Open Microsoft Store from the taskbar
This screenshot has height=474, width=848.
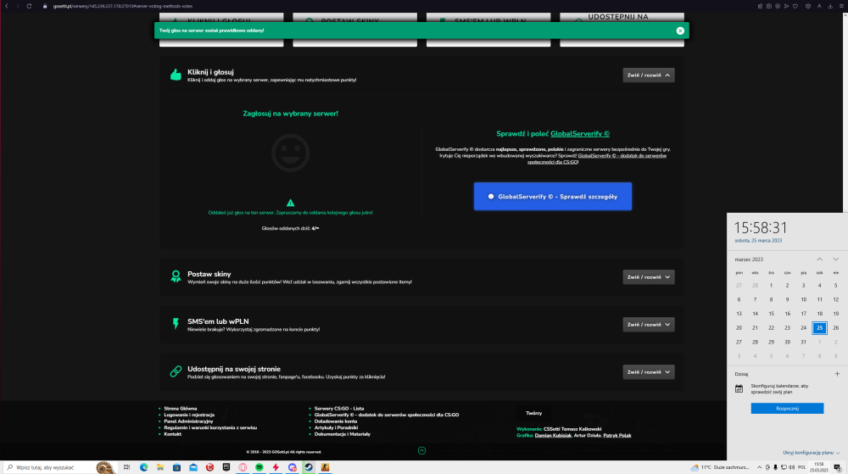(177, 467)
